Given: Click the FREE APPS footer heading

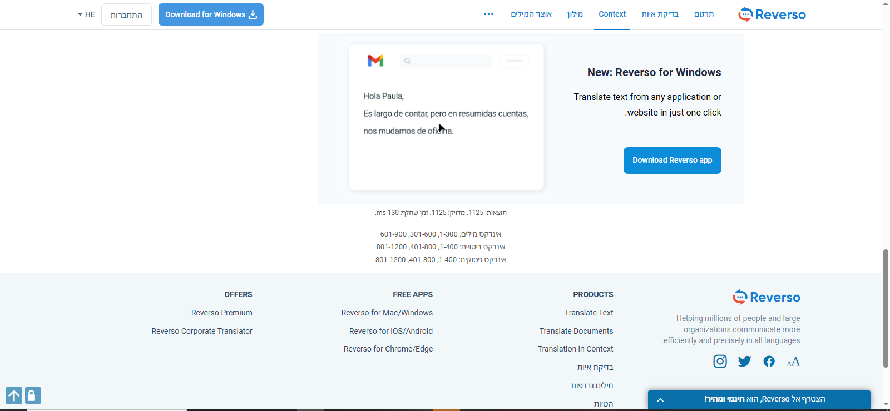Looking at the screenshot, I should click(x=413, y=294).
